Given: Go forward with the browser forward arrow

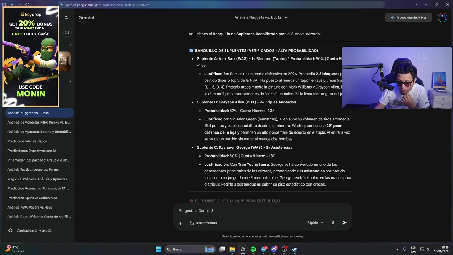Looking at the screenshot, I should pos(19,5).
